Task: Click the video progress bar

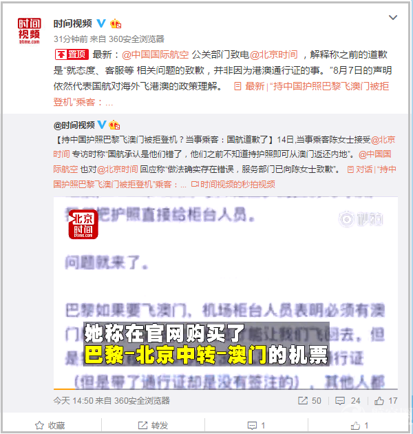Action: (x=226, y=389)
